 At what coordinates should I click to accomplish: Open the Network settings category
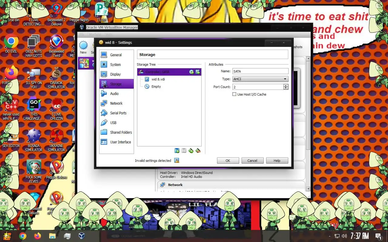(116, 103)
